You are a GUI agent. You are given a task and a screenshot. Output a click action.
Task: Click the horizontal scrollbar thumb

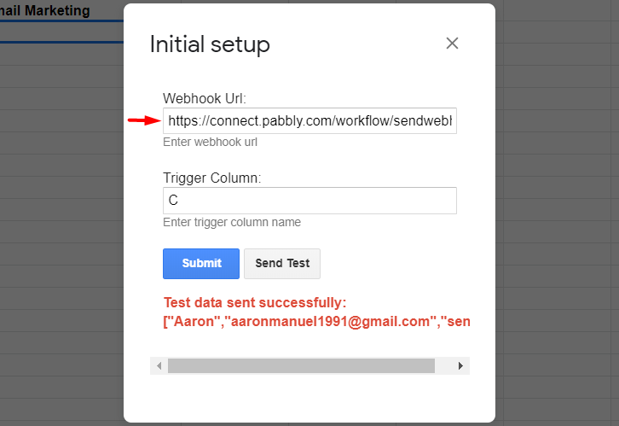(301, 366)
